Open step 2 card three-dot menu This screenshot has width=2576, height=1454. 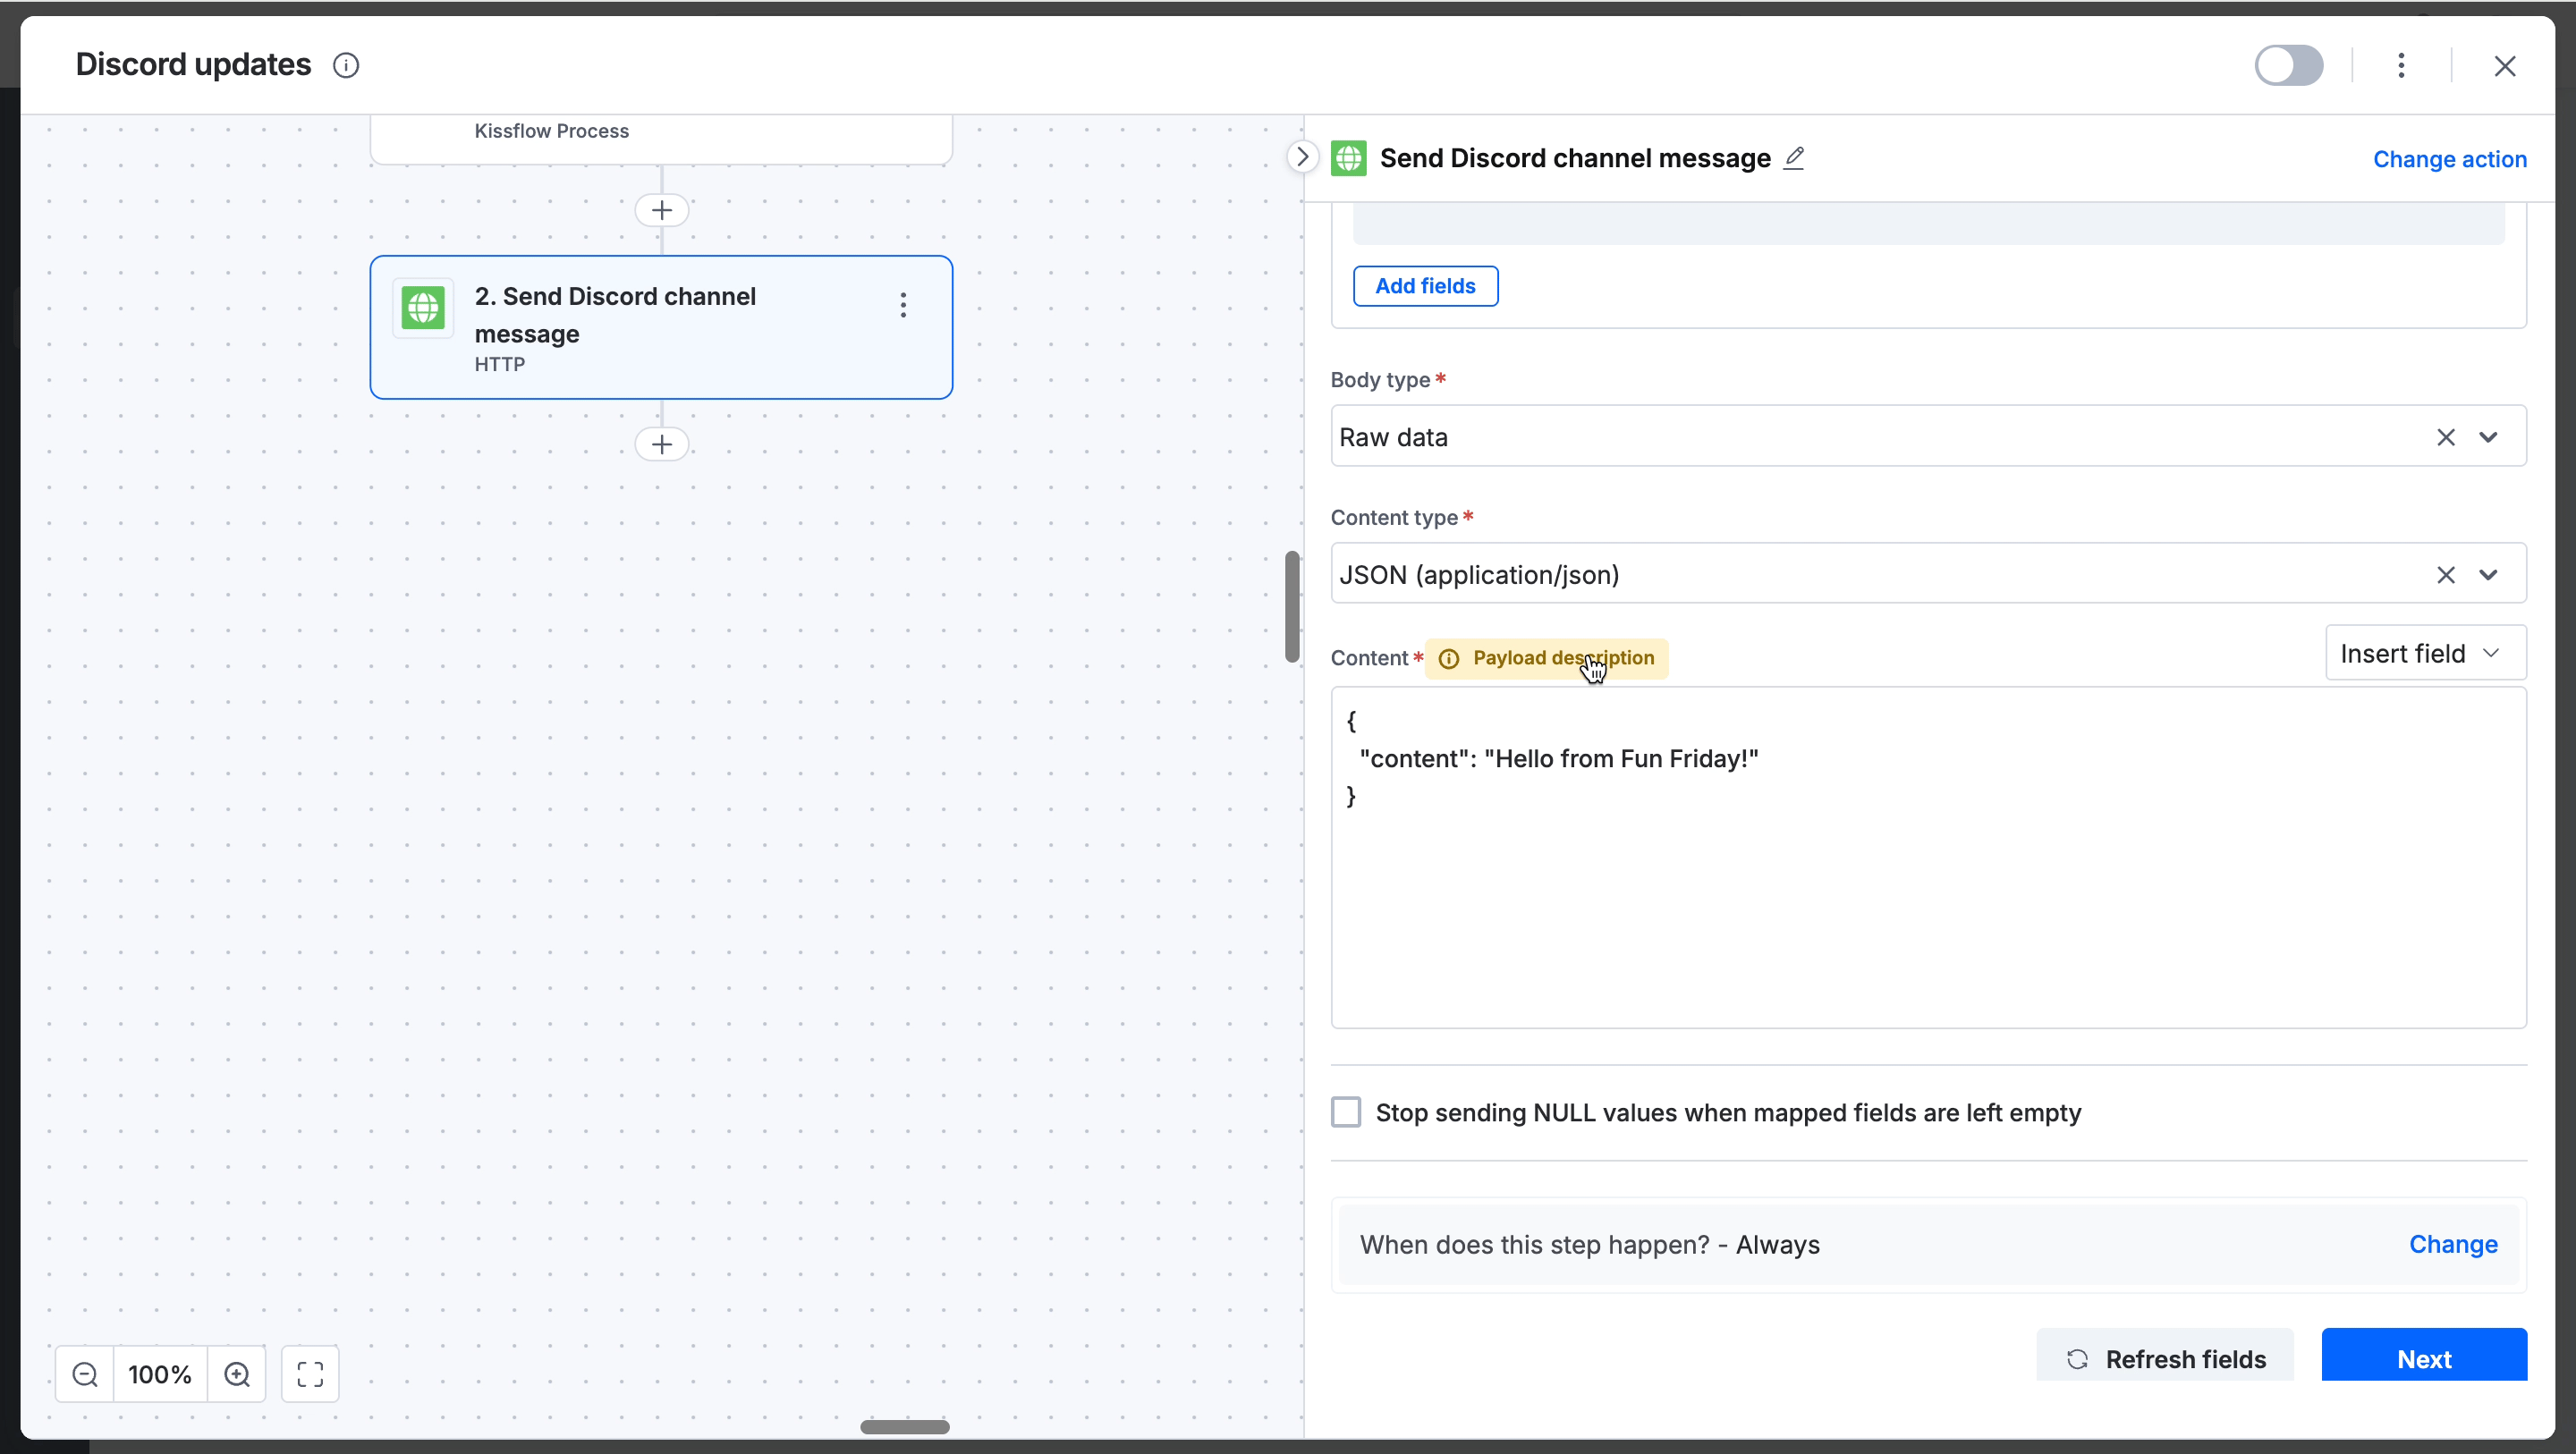[x=903, y=305]
